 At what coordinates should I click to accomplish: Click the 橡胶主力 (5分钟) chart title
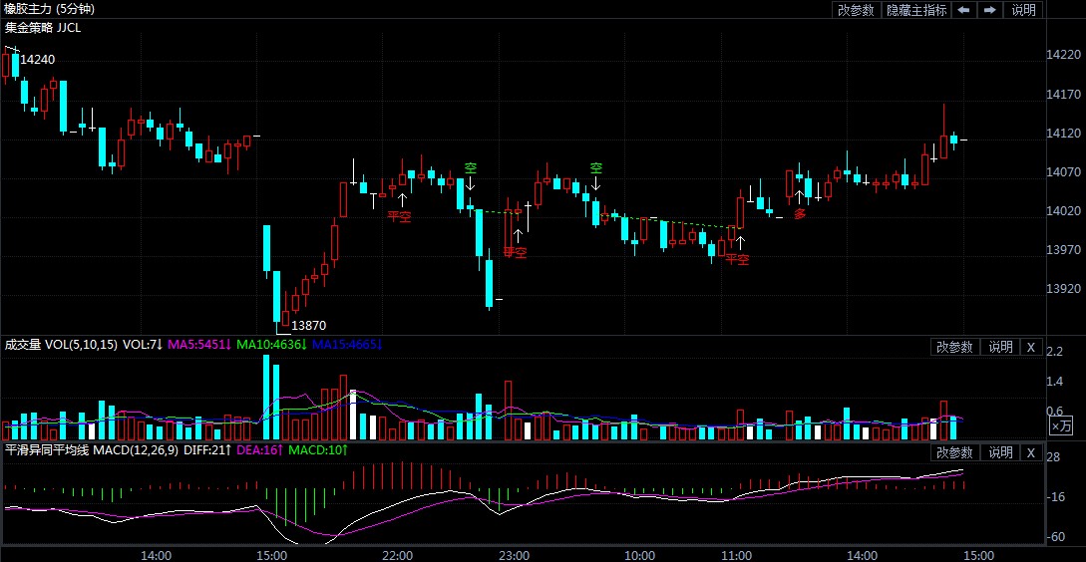click(x=50, y=9)
